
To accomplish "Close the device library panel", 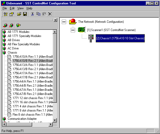I will [55, 20].
